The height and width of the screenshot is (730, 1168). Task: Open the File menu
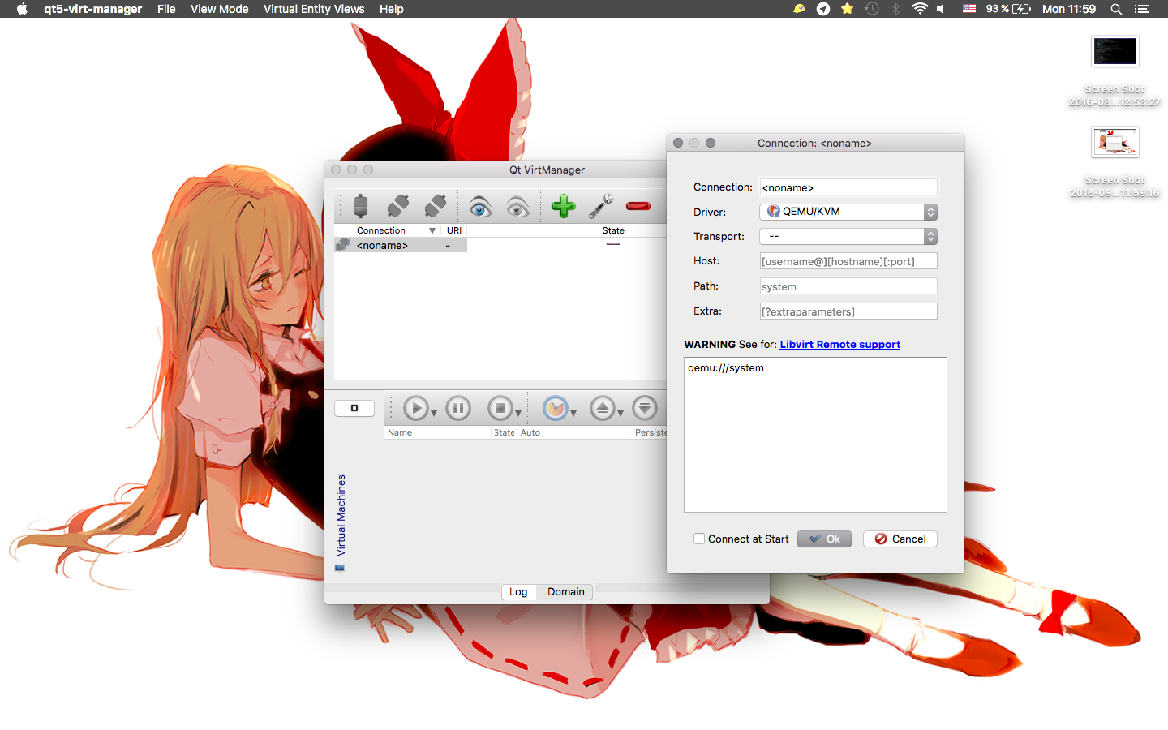[166, 9]
